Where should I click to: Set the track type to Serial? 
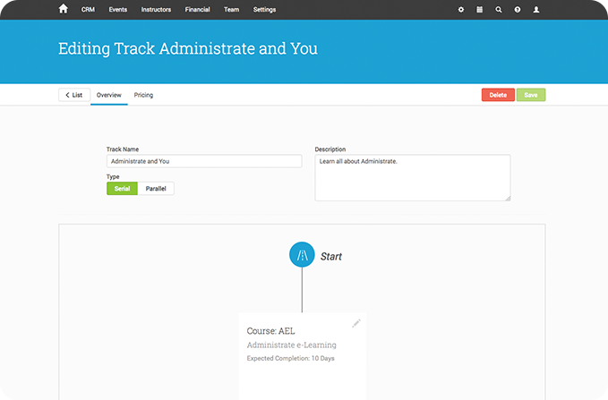tap(122, 189)
